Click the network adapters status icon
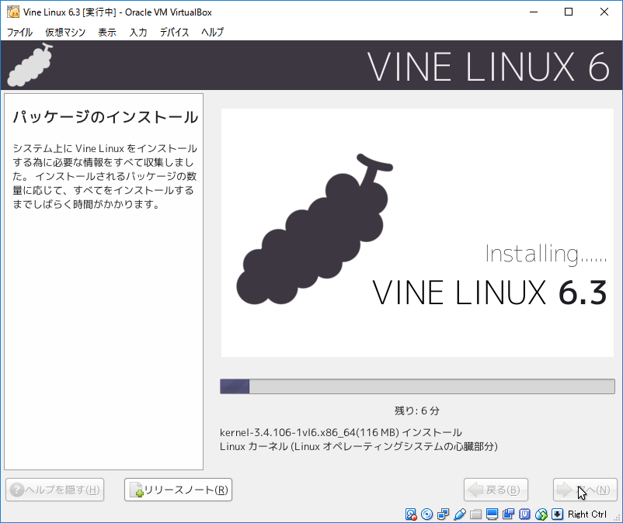The image size is (623, 523). click(x=441, y=514)
